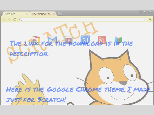Switch to the Background Tab
The width and height of the screenshot is (154, 115).
point(43,14)
